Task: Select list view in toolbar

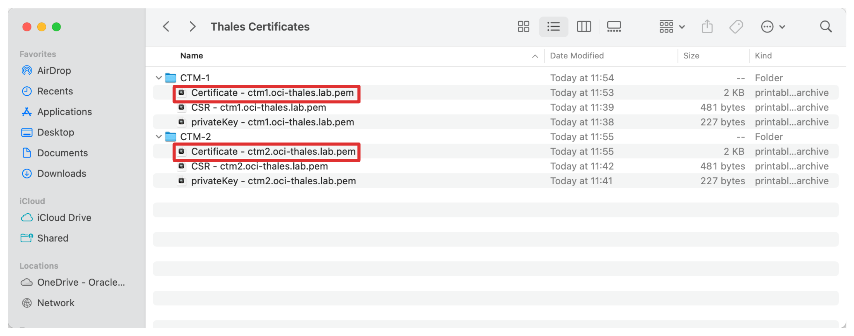Action: (553, 27)
